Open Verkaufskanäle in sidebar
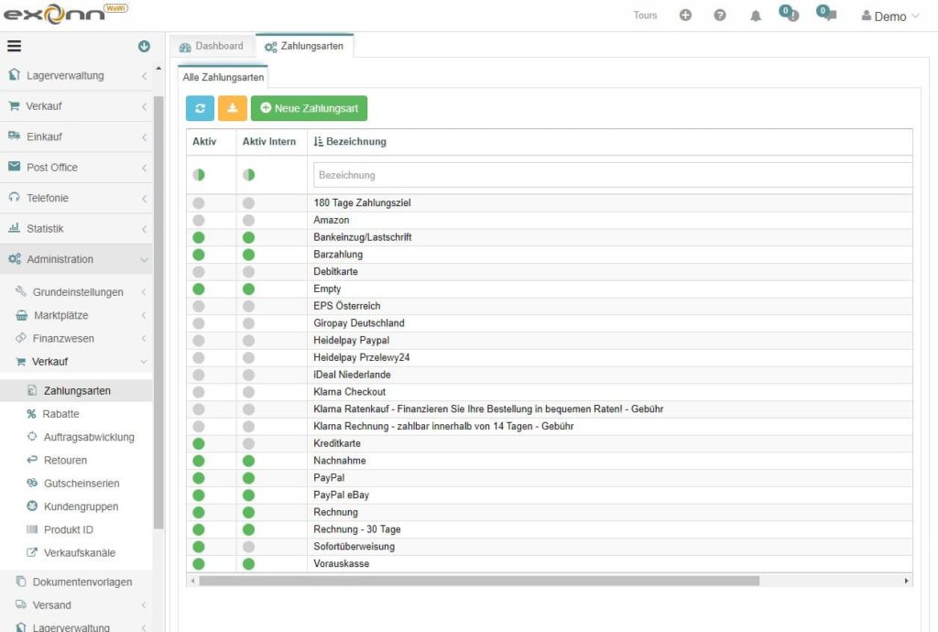 [x=79, y=553]
